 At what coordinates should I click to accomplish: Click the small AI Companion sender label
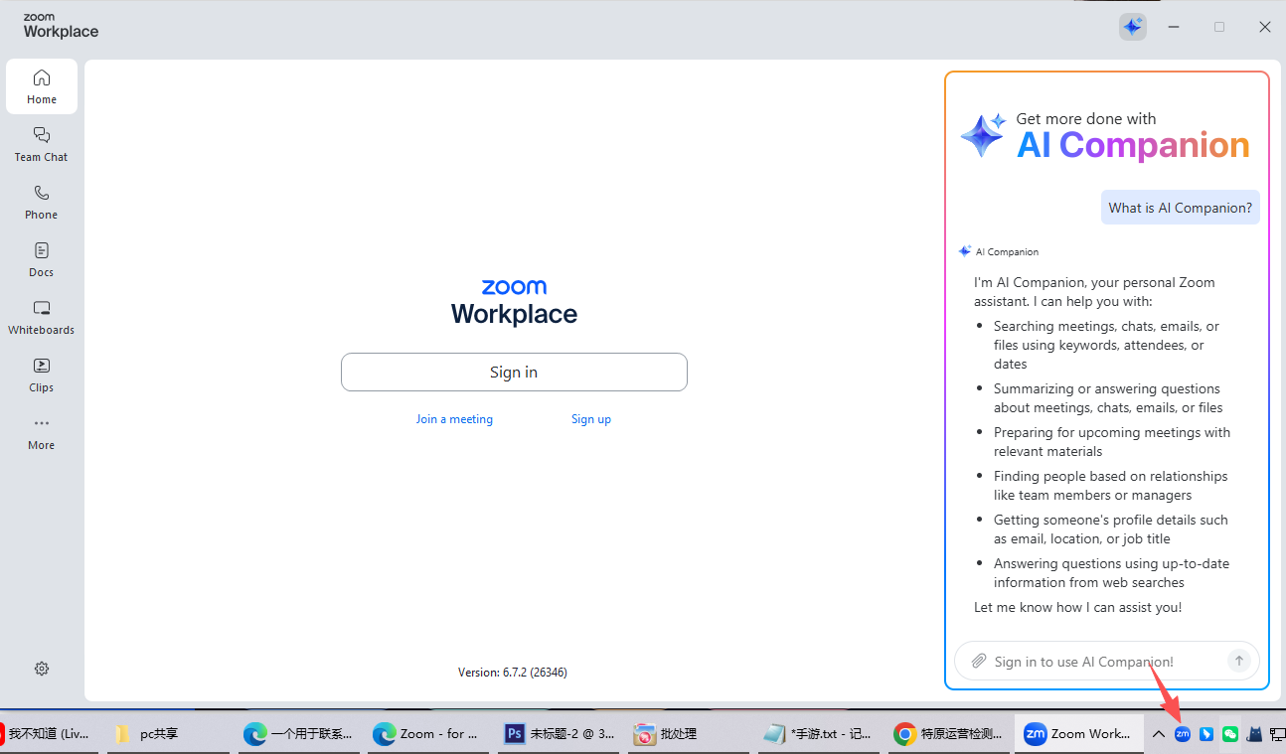pos(999,252)
